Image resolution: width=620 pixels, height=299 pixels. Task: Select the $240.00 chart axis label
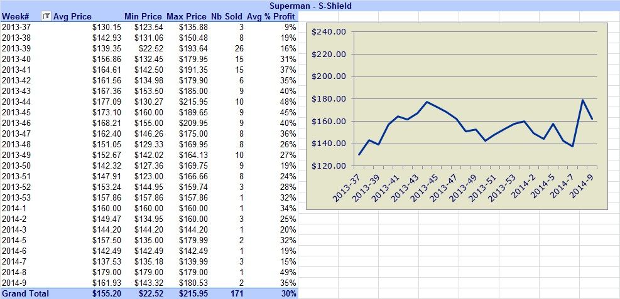point(329,32)
